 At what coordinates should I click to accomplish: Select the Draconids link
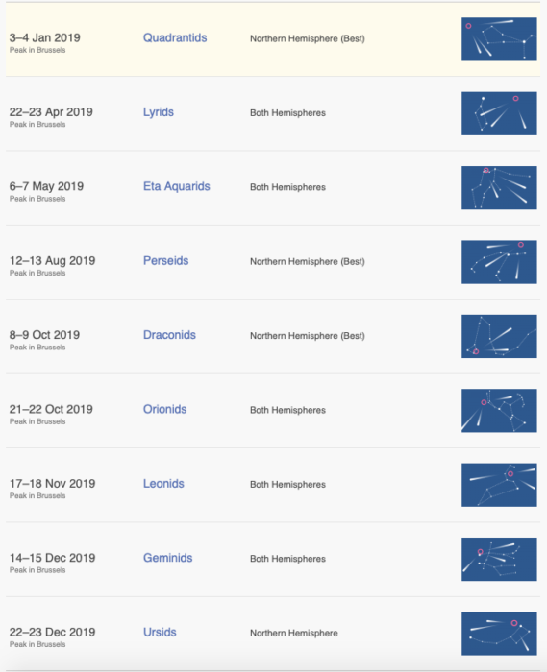point(169,335)
